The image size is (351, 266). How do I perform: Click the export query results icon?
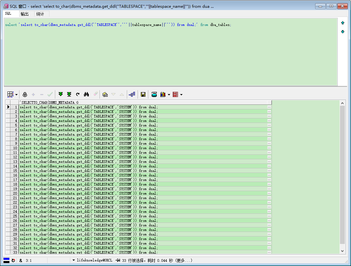tap(154, 94)
